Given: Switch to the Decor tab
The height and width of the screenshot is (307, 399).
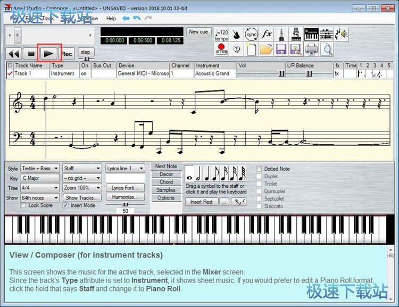Looking at the screenshot, I should pos(166,174).
